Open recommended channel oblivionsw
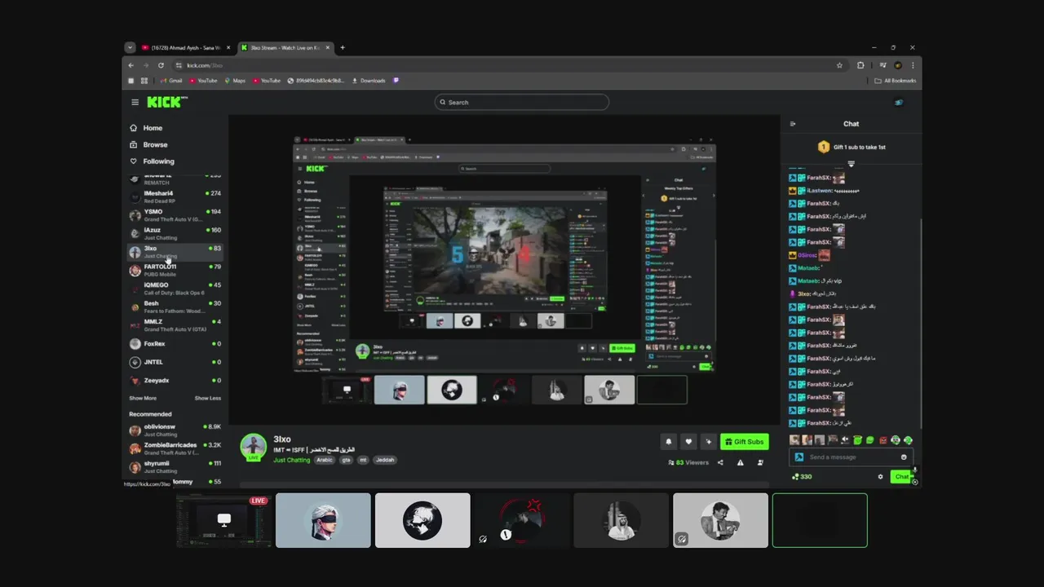The width and height of the screenshot is (1044, 587). [175, 430]
